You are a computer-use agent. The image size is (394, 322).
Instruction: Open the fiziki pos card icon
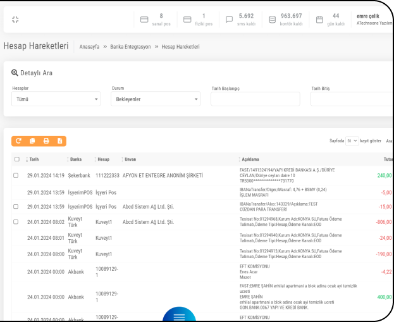[x=187, y=20]
